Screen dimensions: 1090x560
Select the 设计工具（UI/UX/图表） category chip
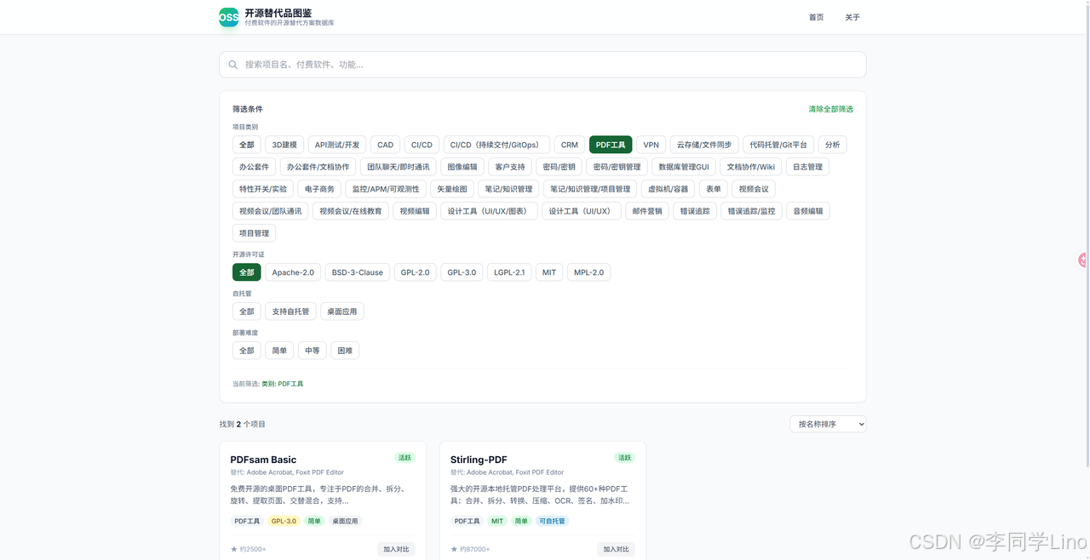pyautogui.click(x=489, y=211)
